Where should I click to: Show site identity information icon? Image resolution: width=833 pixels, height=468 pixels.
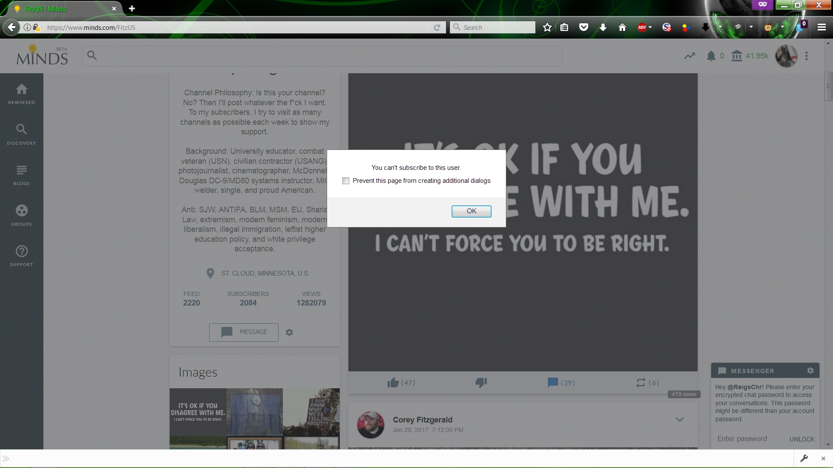pyautogui.click(x=27, y=27)
